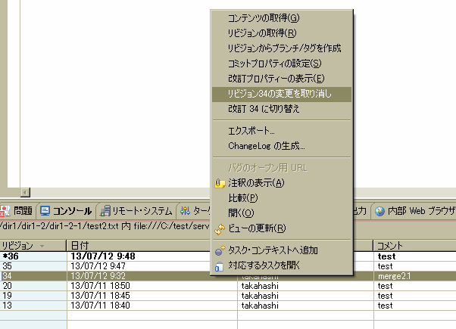Click the リモート・システム tab icon
Screen dimensions: 456x329
pyautogui.click(x=105, y=211)
